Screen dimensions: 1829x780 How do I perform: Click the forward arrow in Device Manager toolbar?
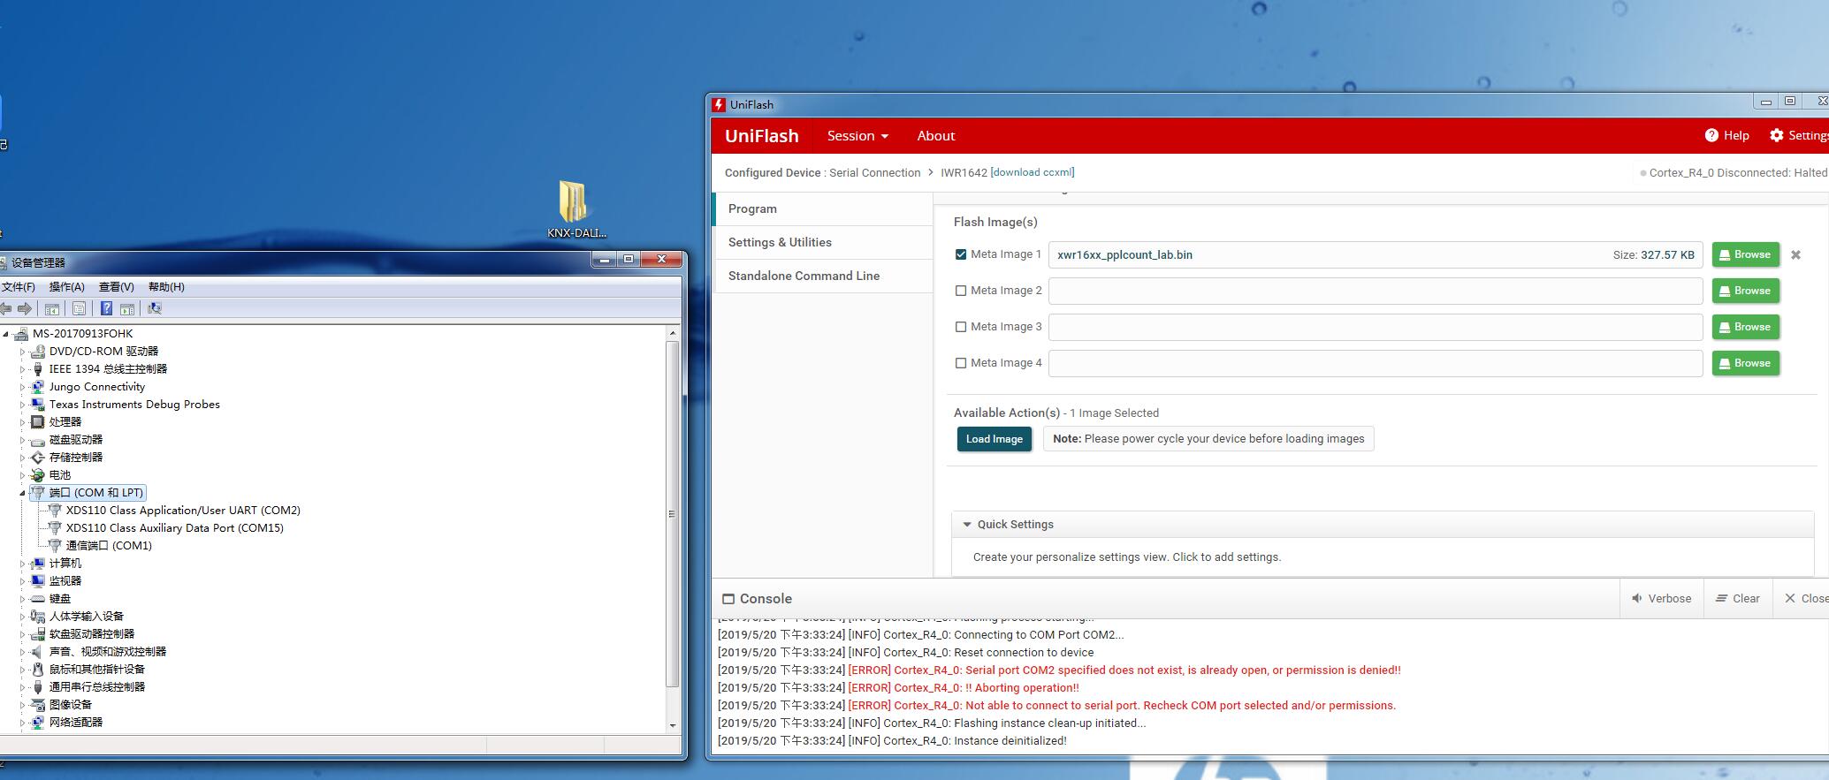point(25,308)
